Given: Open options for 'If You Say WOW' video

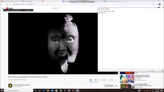Looking at the screenshot, I should click(x=153, y=76).
